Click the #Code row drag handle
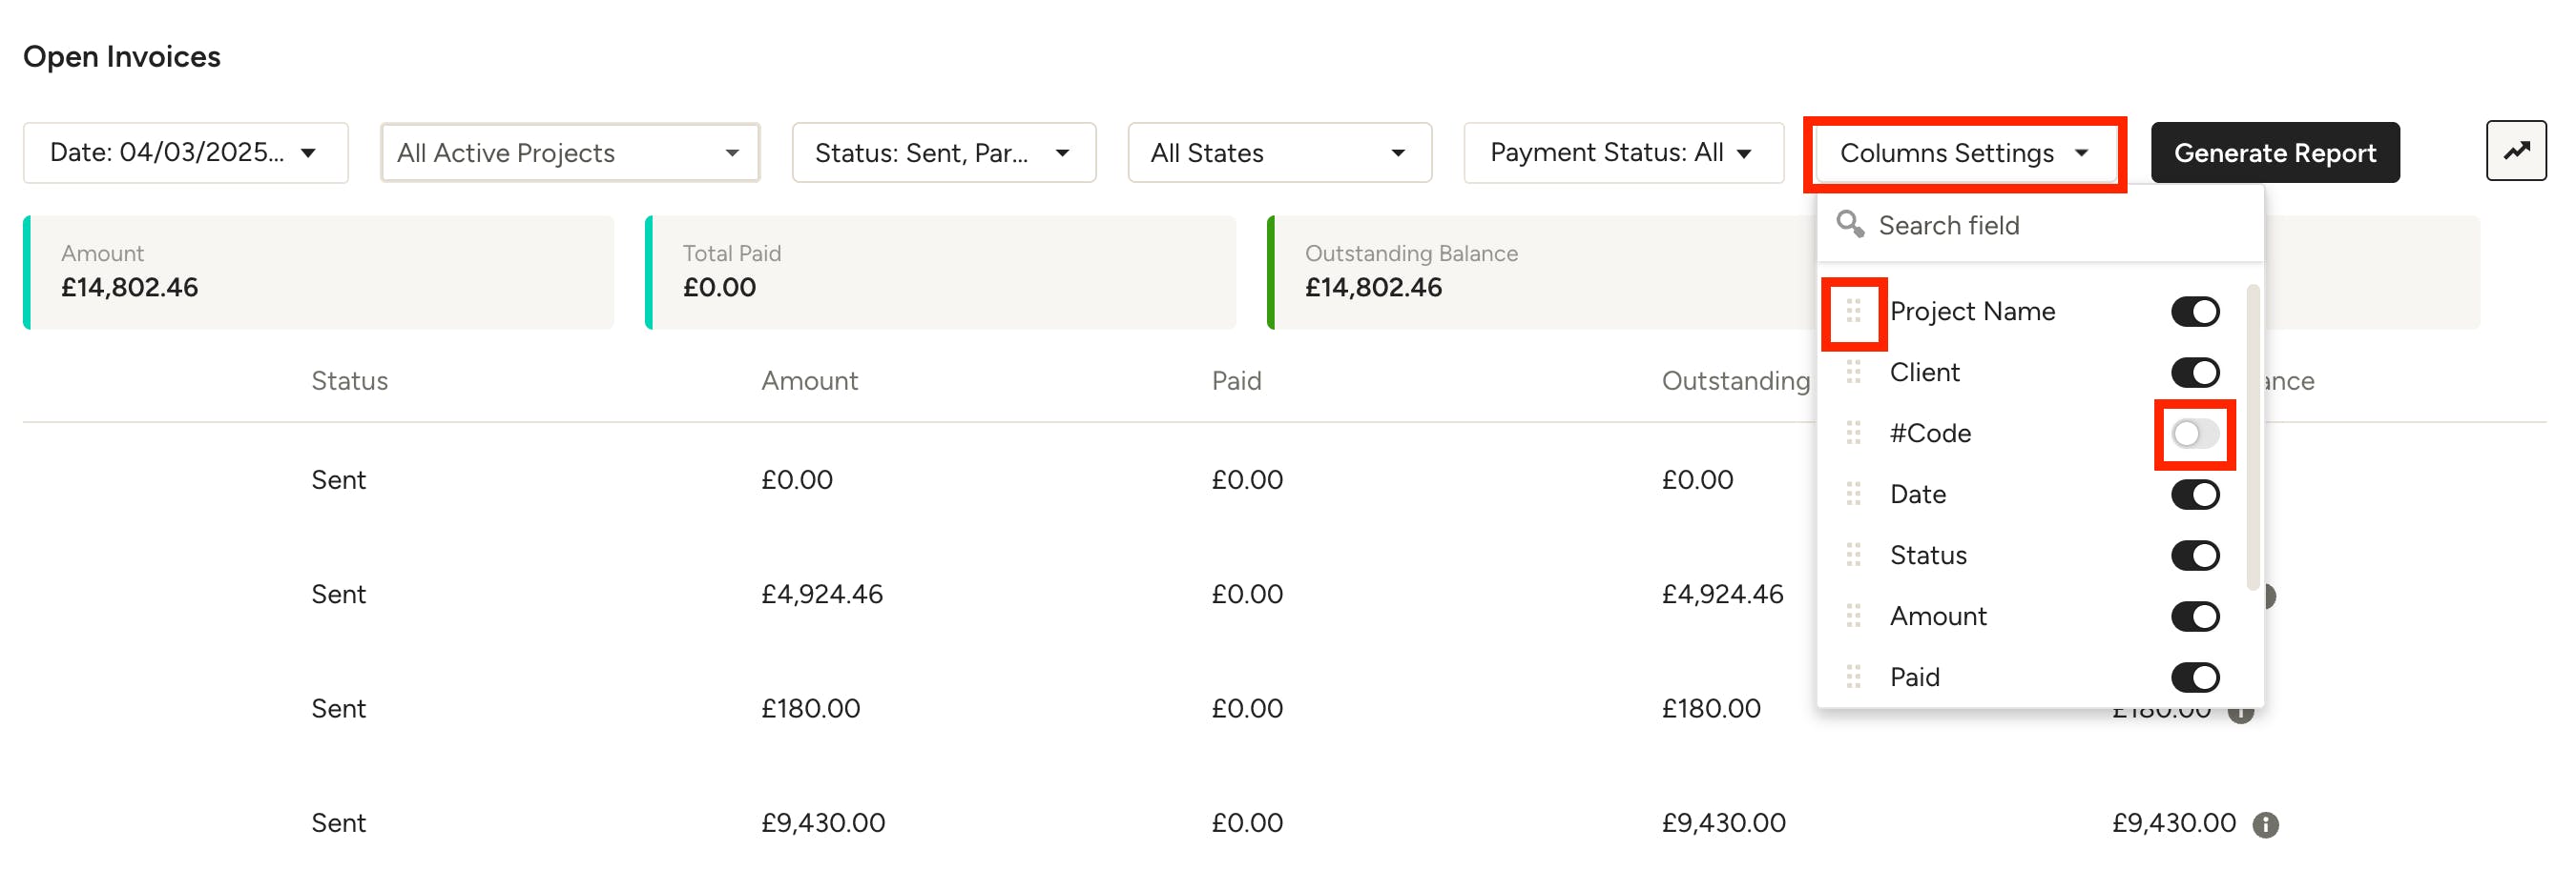Image resolution: width=2576 pixels, height=890 pixels. [1853, 434]
